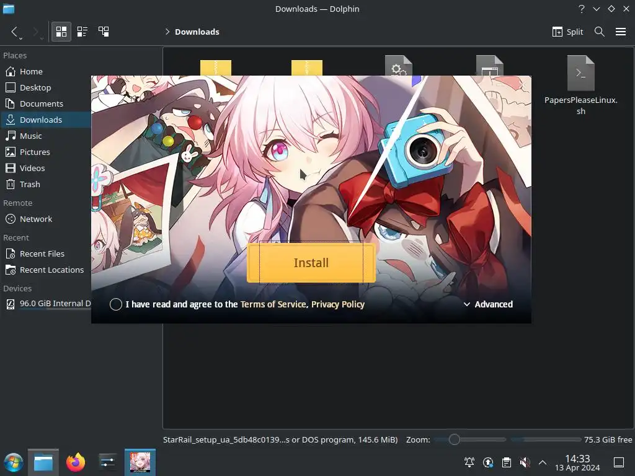Open the Windows-style start launcher icon
The width and height of the screenshot is (635, 476).
tap(14, 462)
